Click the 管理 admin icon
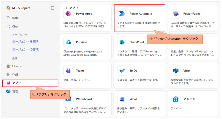 (8, 91)
